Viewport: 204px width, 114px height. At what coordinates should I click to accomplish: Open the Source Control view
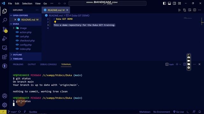(5, 29)
